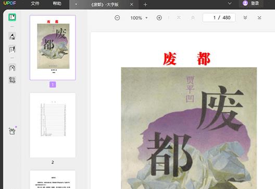Close the《废都》-大字版 tab
The width and height of the screenshot is (275, 189).
(132, 5)
